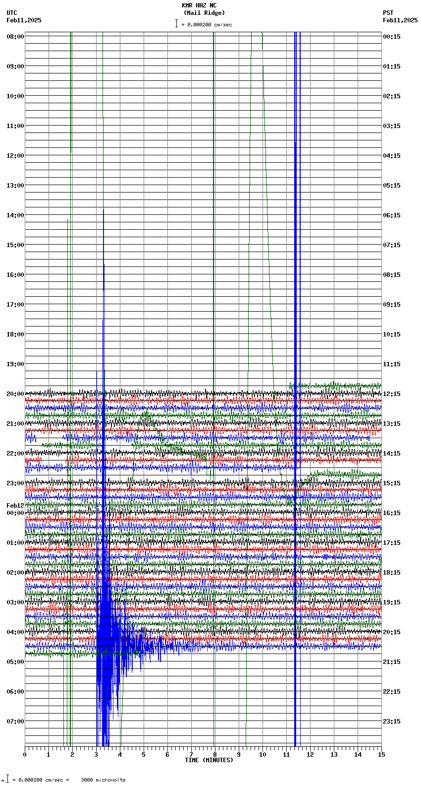Click the '08:15' PST time label
Screen dimensions: 421x786
(x=392, y=275)
